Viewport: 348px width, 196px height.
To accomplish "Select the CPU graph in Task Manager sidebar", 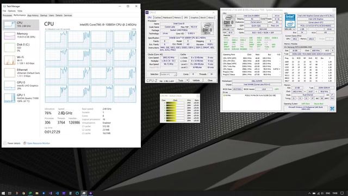I will point(21,25).
